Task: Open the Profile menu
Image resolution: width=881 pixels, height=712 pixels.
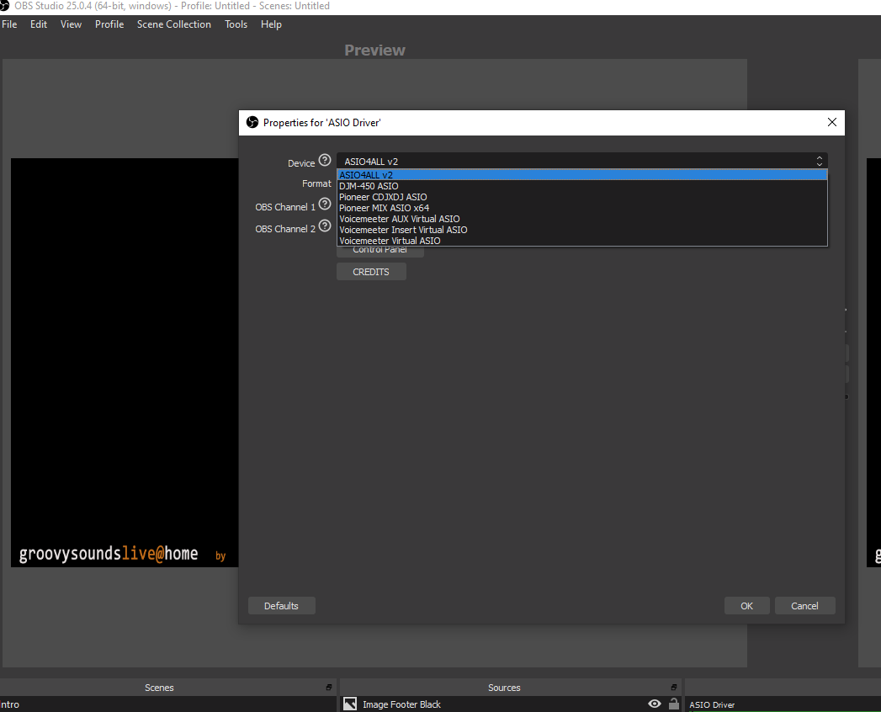Action: [x=109, y=24]
